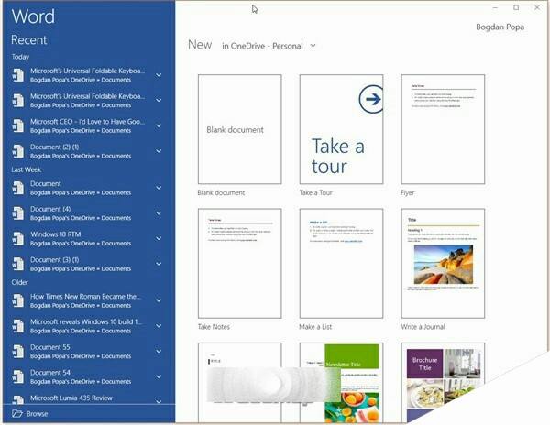Choose the Write a Journal template
Screen dimensions: 550x425
point(443,264)
